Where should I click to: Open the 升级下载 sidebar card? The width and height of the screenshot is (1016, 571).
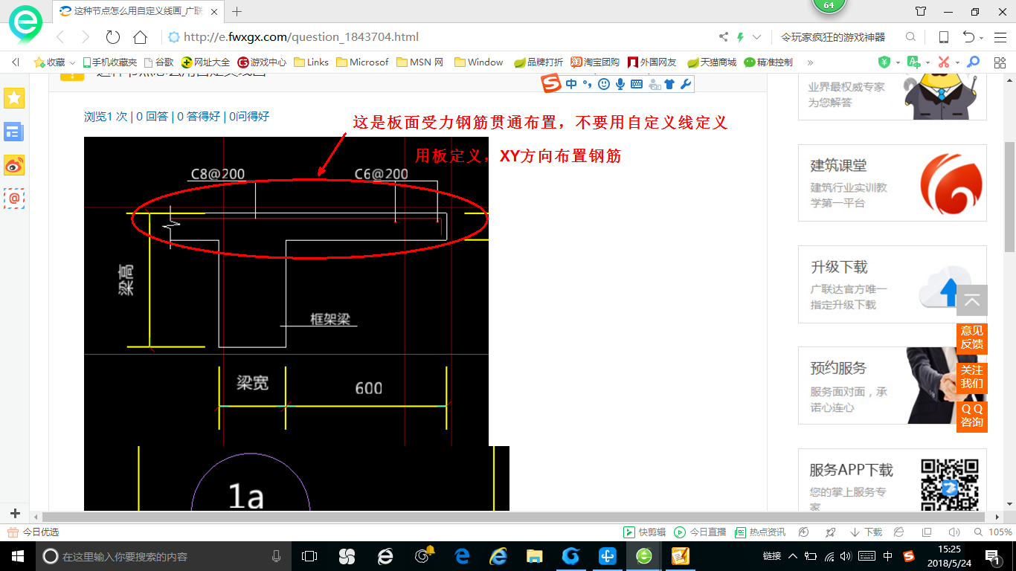893,285
